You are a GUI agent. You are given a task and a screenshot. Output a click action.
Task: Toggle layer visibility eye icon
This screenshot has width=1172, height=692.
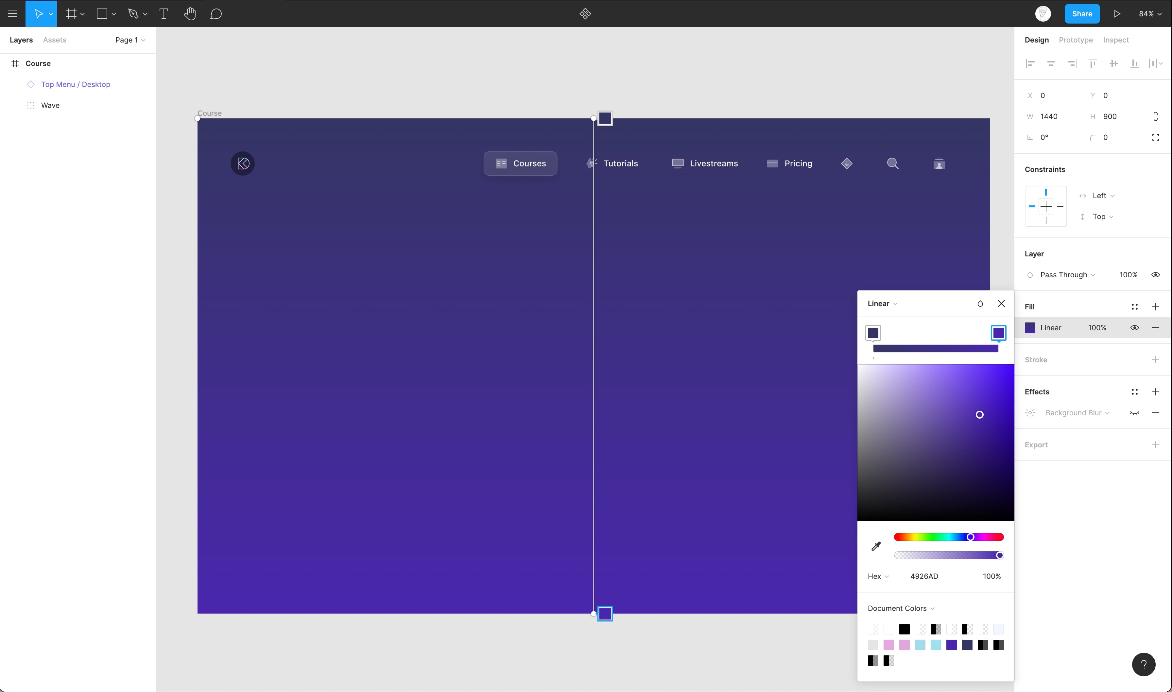click(1155, 275)
